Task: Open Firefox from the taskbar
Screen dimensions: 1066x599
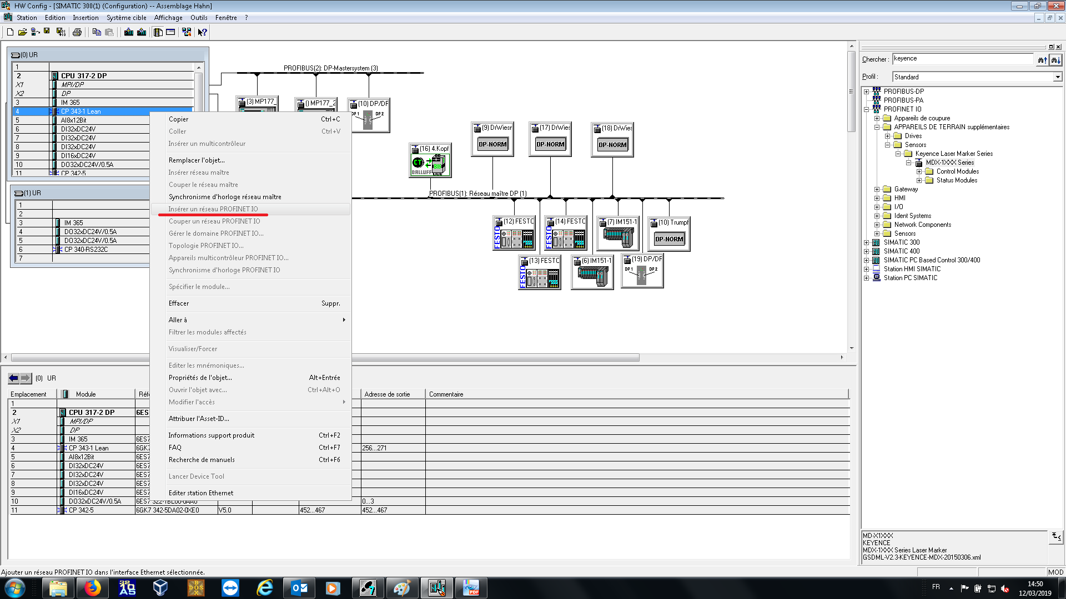Action: [93, 587]
